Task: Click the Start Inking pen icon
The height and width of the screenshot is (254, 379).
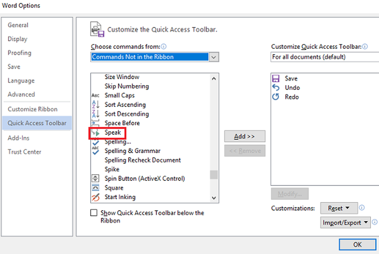Action: [96, 197]
